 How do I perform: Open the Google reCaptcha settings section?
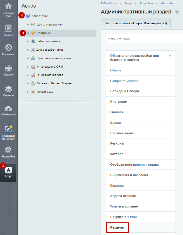click(x=141, y=81)
